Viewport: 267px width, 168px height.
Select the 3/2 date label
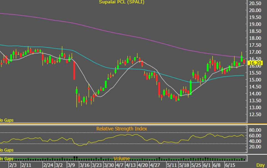[x=59, y=165]
